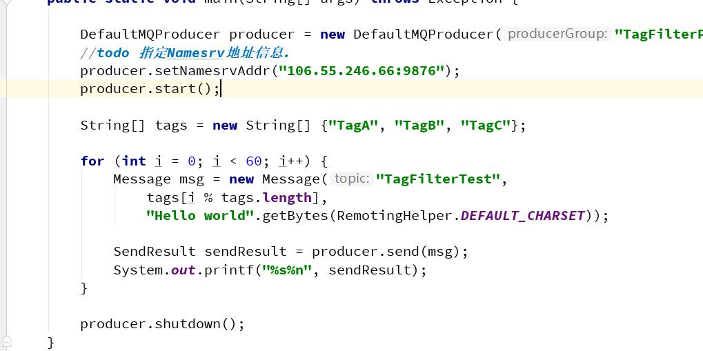Click the for keyword of the loop
The height and width of the screenshot is (351, 703).
92,161
